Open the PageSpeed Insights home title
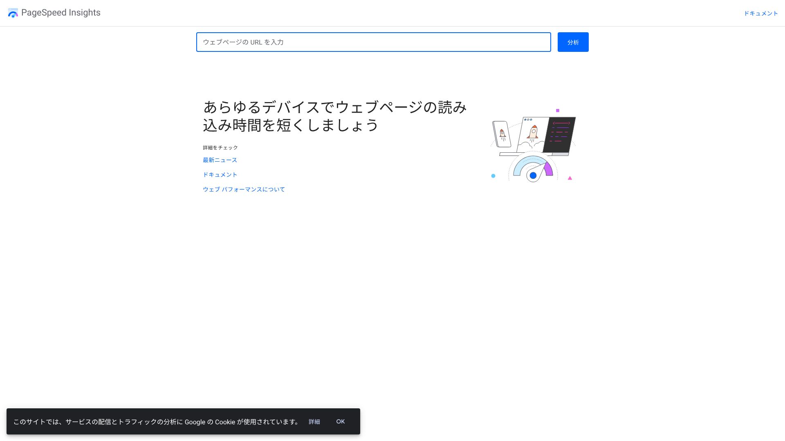Viewport: 785px width, 441px height. point(61,13)
